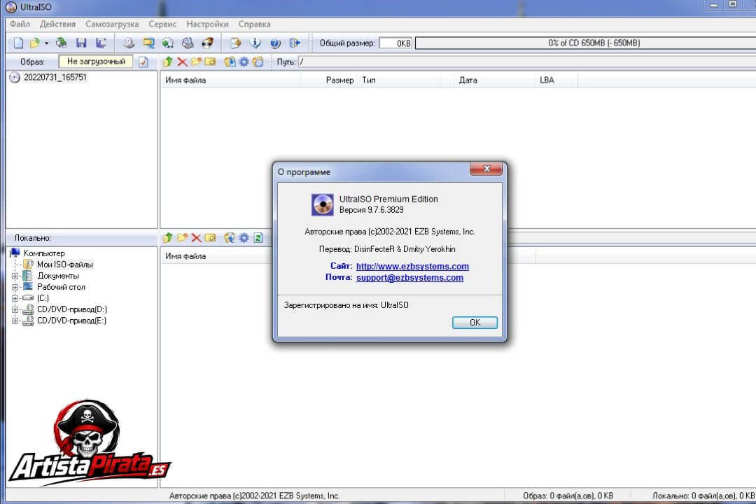
Task: Select Рабочий стол in local tree
Action: [61, 287]
